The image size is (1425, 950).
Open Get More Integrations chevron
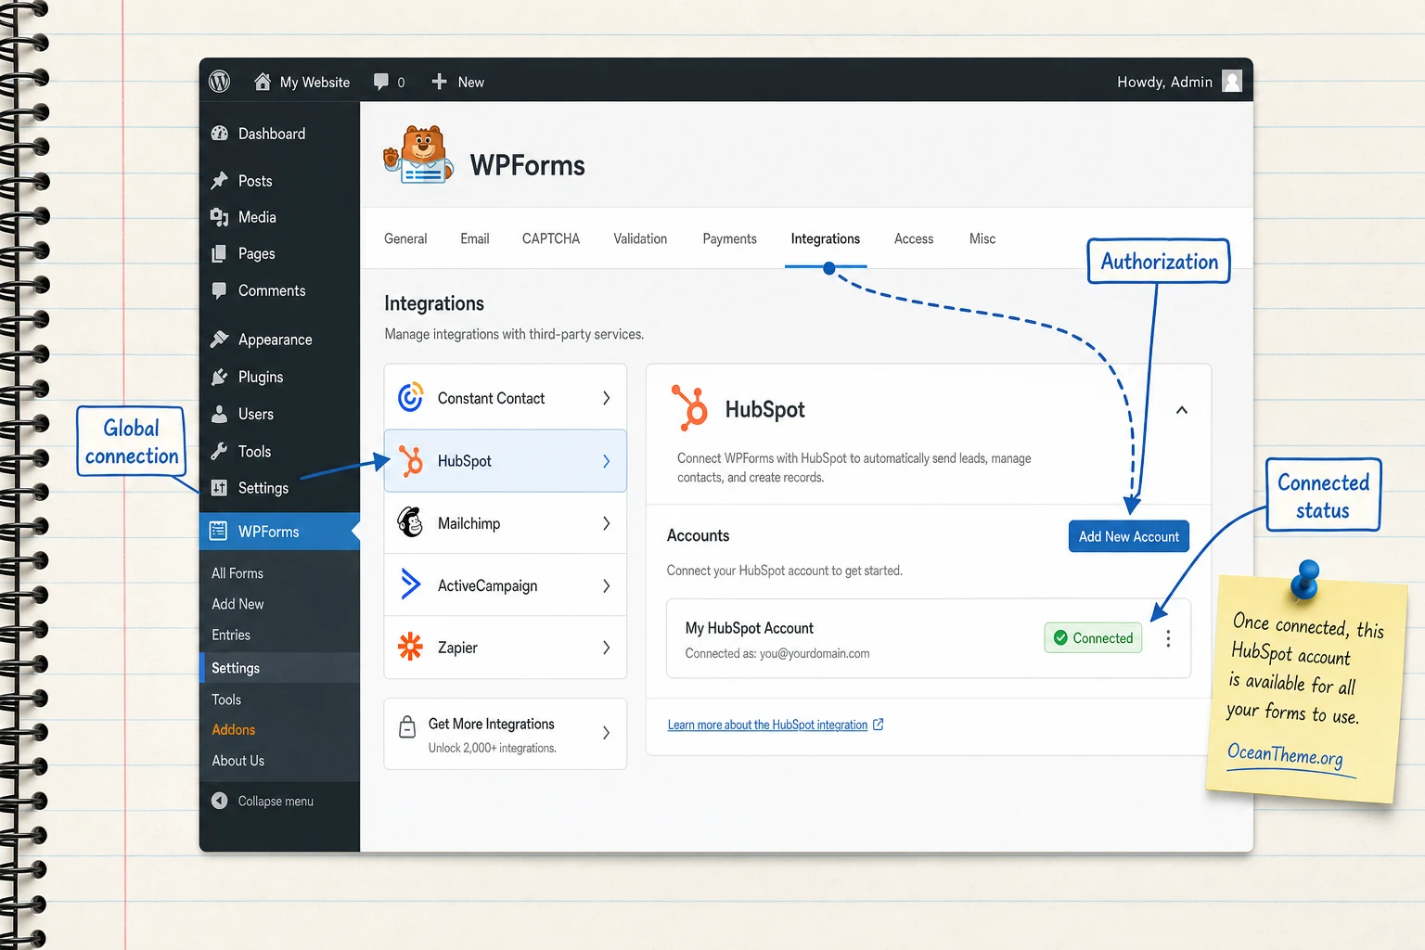[x=607, y=733]
